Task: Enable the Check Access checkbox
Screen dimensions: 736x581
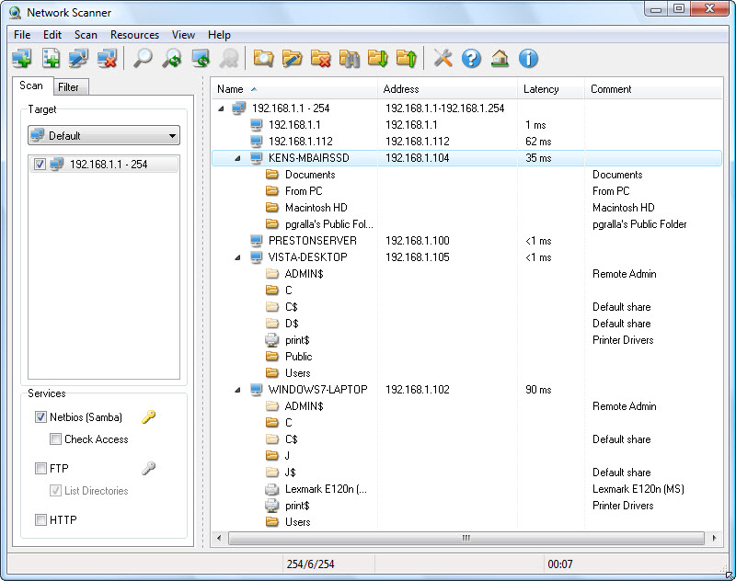Action: click(54, 439)
